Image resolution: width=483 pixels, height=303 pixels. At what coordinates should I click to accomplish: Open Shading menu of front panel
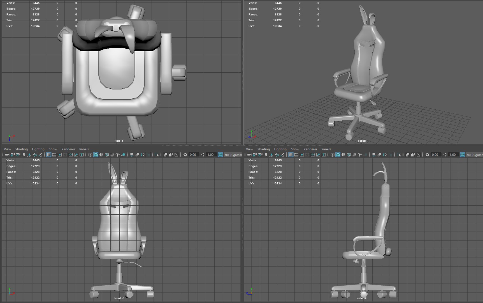tap(22, 149)
